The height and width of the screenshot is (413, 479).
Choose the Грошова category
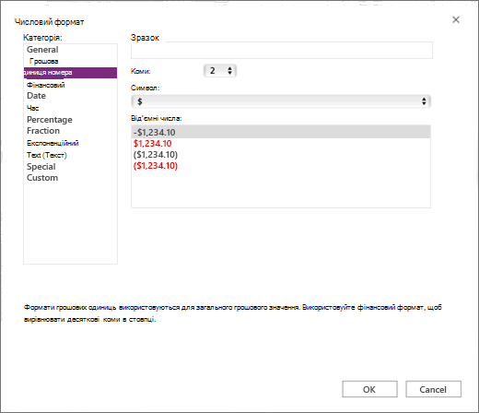(43, 61)
